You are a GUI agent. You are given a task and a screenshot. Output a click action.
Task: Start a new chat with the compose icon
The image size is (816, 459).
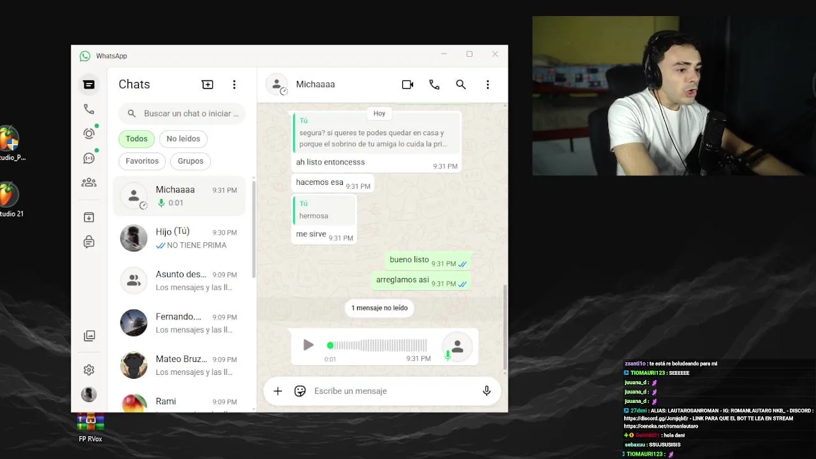coord(207,84)
